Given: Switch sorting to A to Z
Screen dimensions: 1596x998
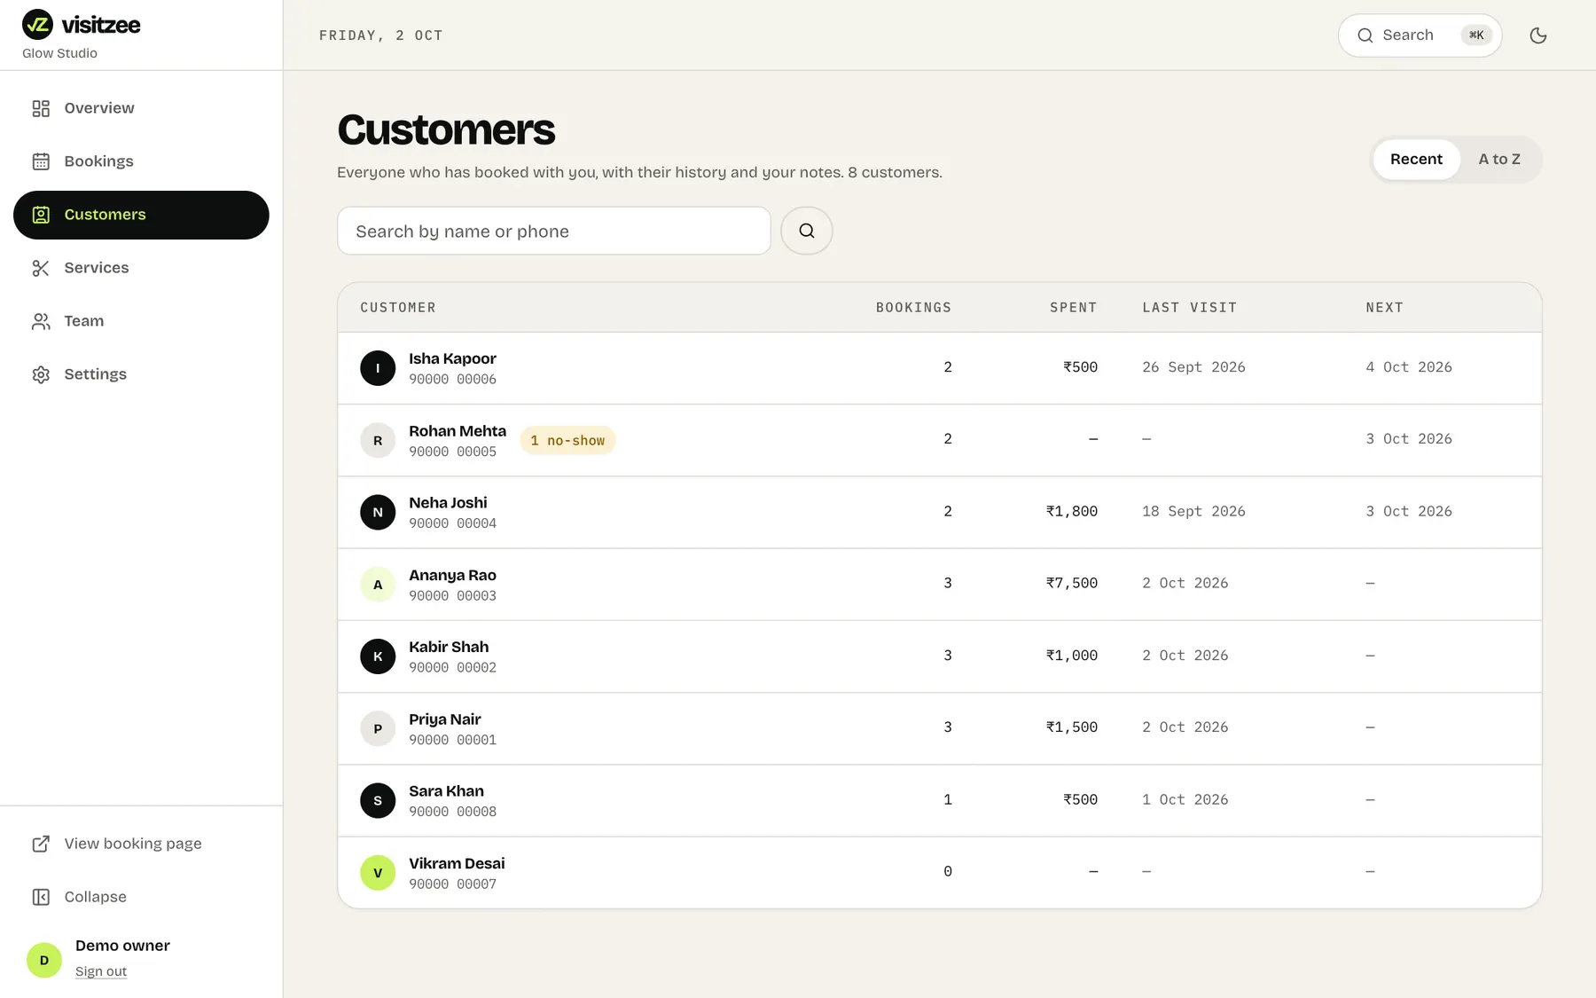Looking at the screenshot, I should (x=1499, y=160).
